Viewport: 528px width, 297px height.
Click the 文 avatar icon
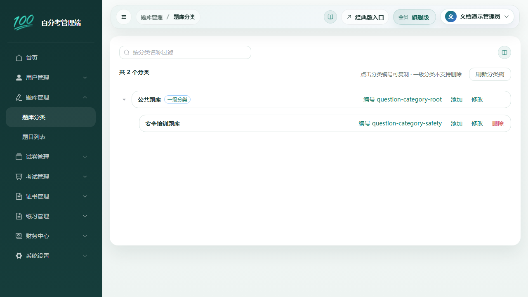point(451,16)
